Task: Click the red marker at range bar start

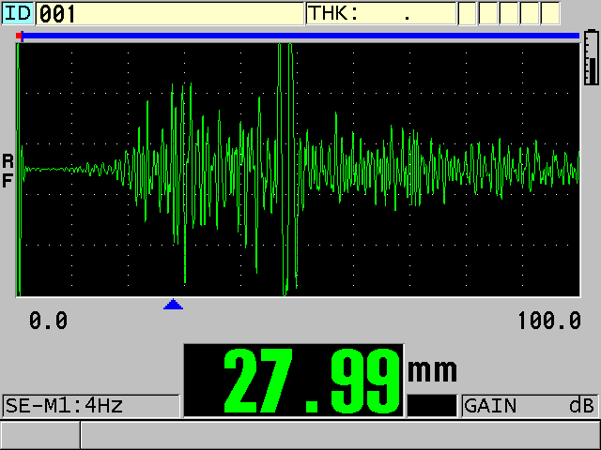Action: tap(20, 37)
